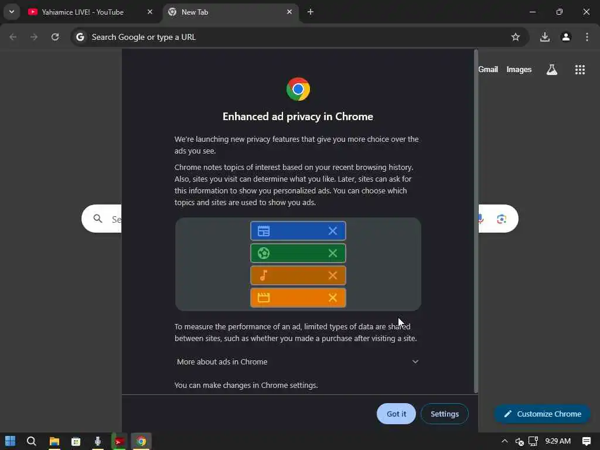Open the notification center icon
Screen dimensions: 600x450
point(586,441)
